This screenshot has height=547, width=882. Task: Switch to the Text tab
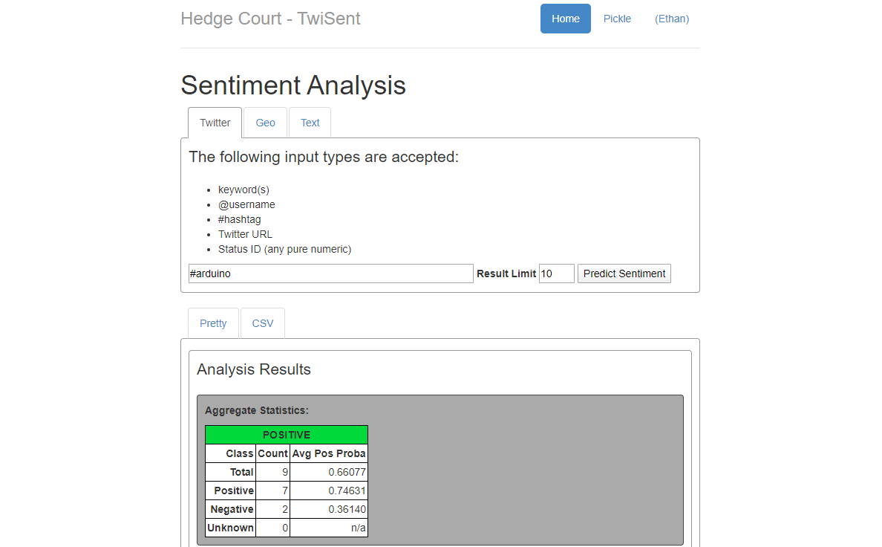coord(310,123)
